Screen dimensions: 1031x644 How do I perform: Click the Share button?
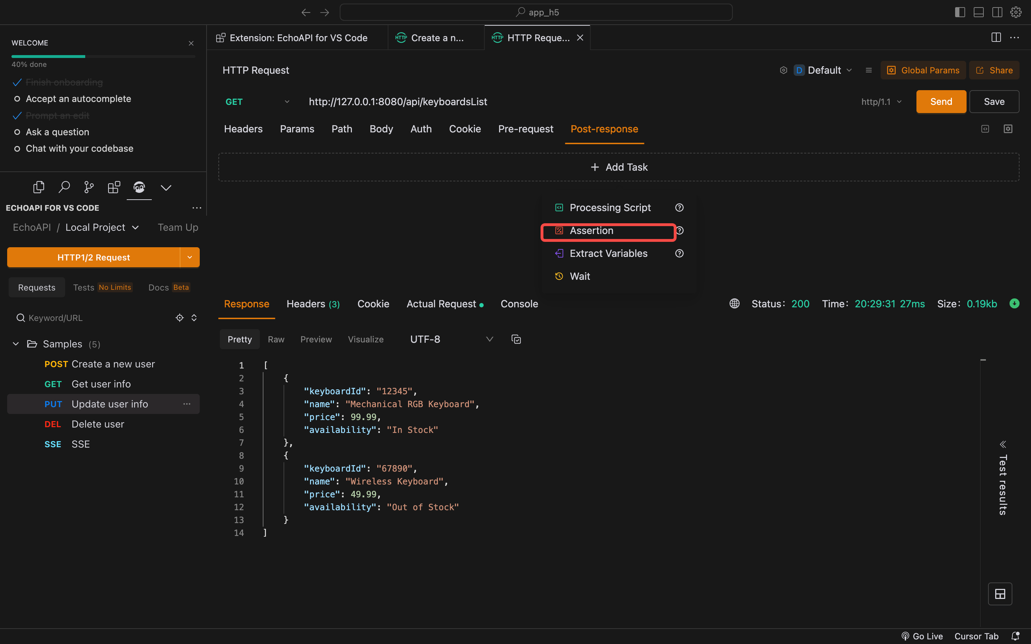click(994, 70)
